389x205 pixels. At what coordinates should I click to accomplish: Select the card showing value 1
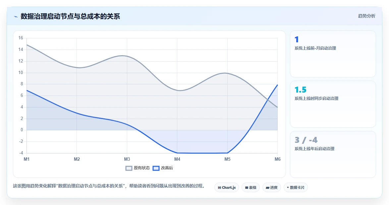(x=333, y=54)
